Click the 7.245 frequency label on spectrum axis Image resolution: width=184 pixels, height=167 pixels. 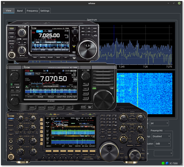(x=121, y=67)
